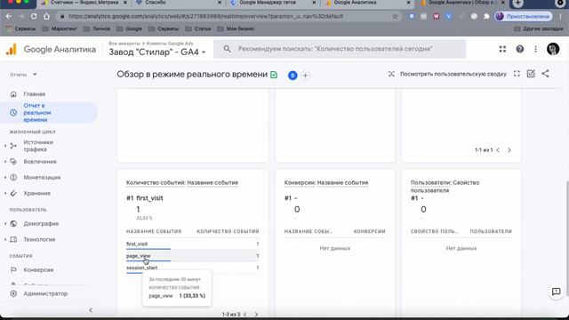This screenshot has width=569, height=320.
Task: Expand the Монетизация section
Action: coord(5,178)
